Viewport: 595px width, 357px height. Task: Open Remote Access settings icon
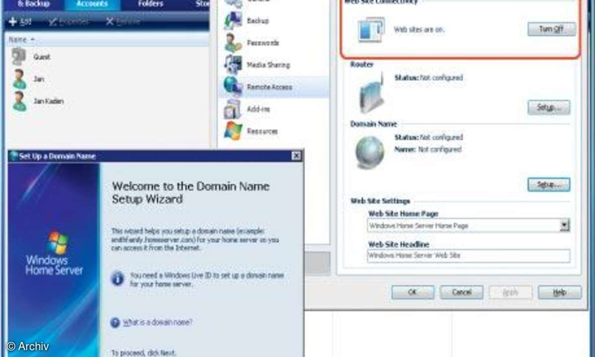click(233, 87)
